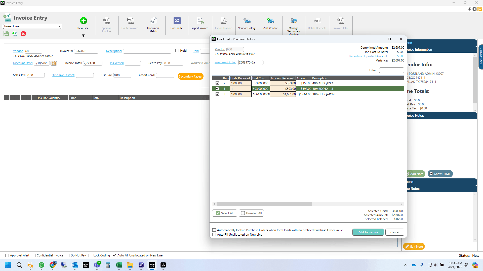Save invoice using the green floppy icon
This screenshot has height=271, width=483.
6,34
